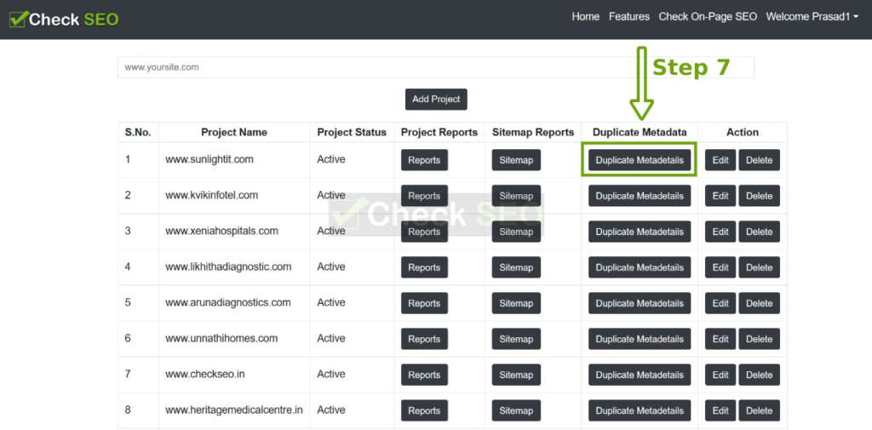
Task: Open Sitemap for www.likhithadiagnostic.com
Action: point(515,267)
